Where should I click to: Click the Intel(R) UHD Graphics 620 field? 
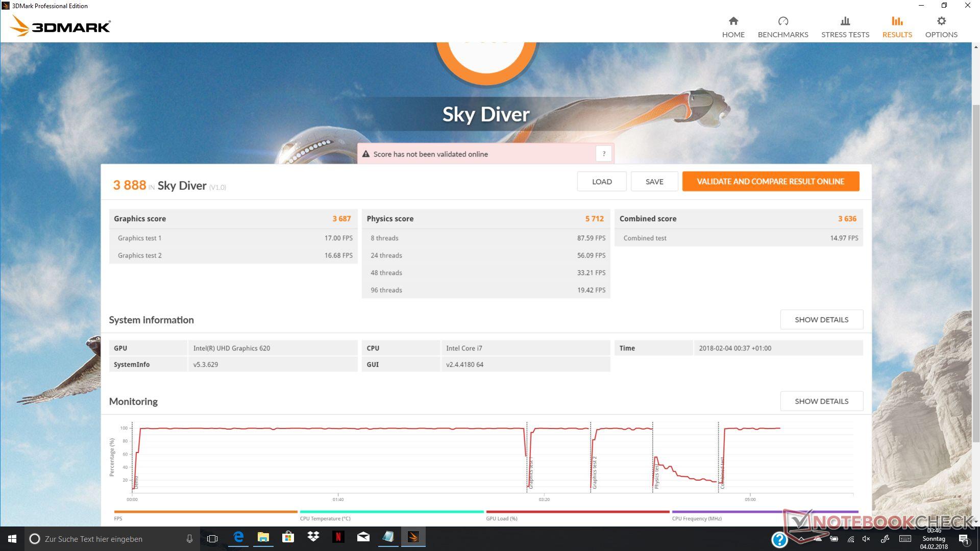tap(273, 348)
